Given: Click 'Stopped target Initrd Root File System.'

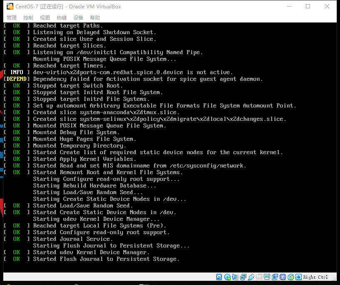Looking at the screenshot, I should (98, 92).
